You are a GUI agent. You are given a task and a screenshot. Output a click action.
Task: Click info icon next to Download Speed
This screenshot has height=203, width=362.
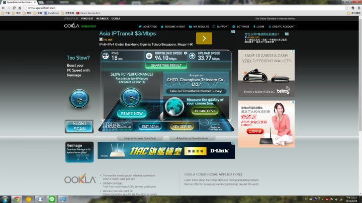point(186,53)
